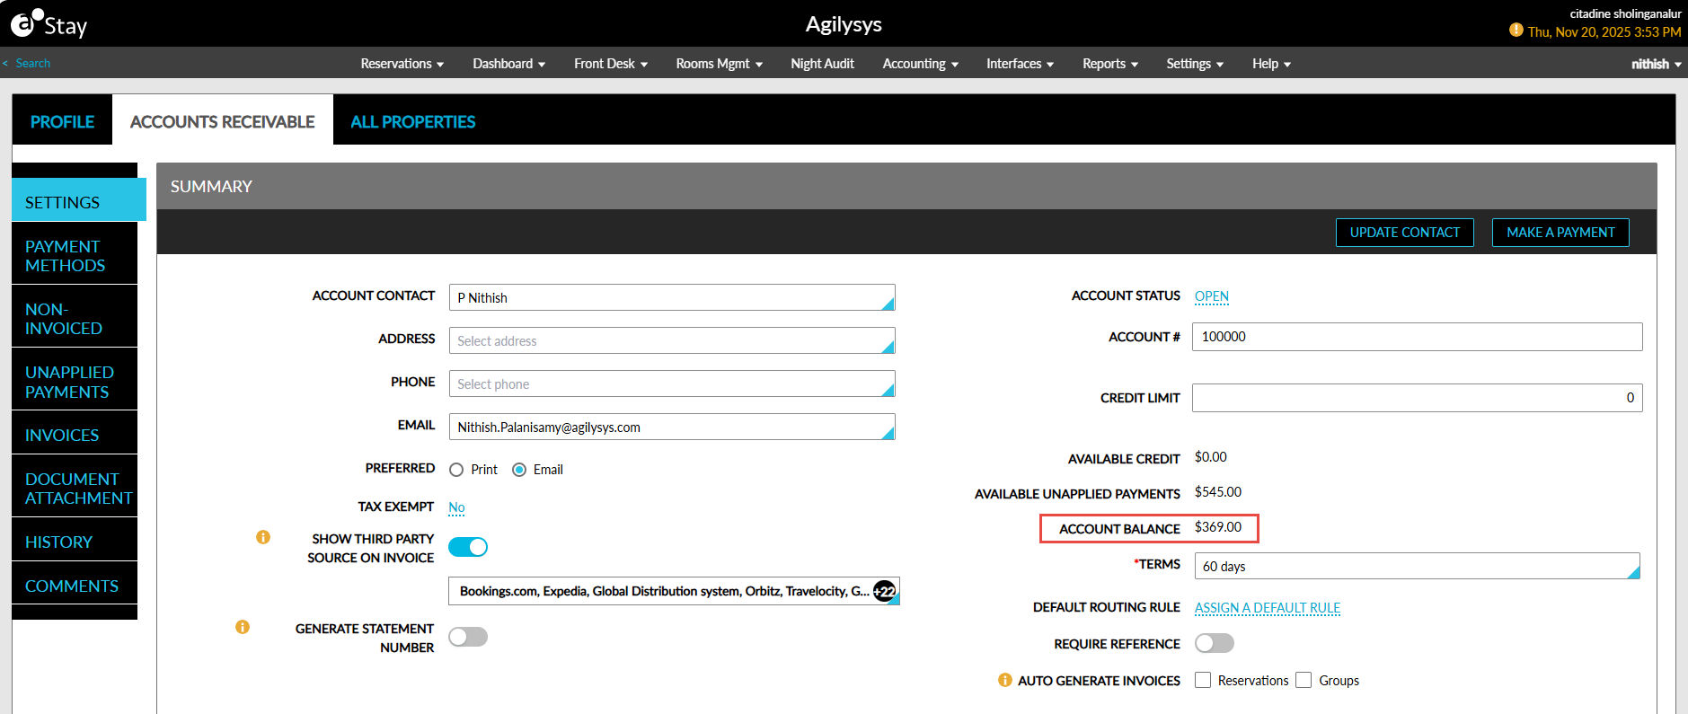Turn on Require Reference toggle
The height and width of the screenshot is (714, 1688).
(1214, 643)
